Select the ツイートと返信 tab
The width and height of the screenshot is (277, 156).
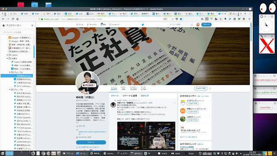pyautogui.click(x=130, y=96)
